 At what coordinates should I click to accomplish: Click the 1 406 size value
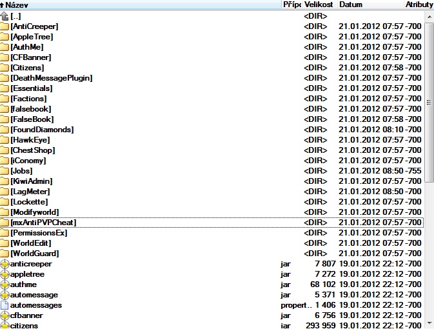click(325, 305)
